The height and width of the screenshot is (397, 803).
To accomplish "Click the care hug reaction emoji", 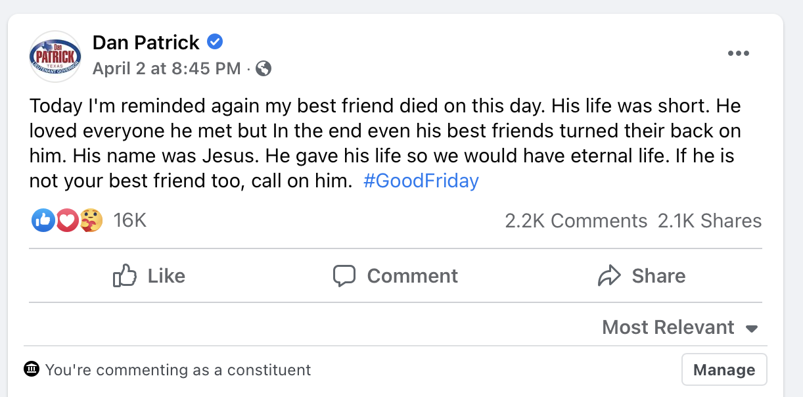I will pyautogui.click(x=91, y=221).
